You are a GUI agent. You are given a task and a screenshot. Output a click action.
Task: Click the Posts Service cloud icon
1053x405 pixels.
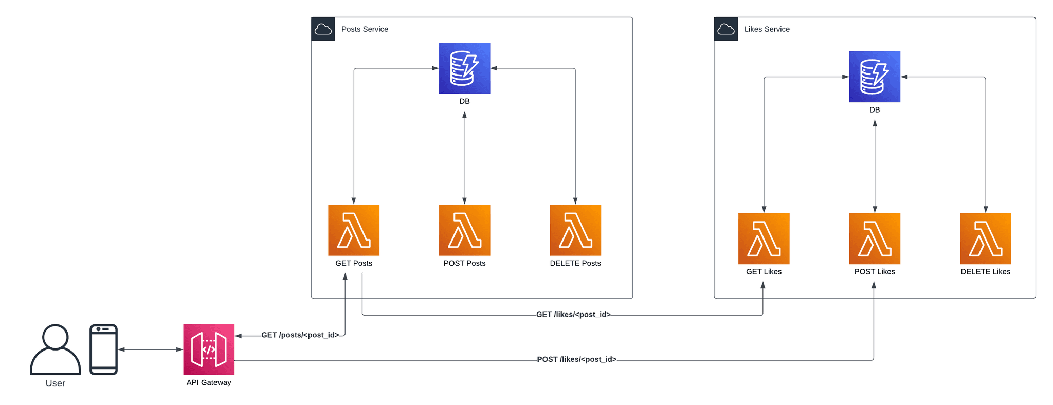(323, 29)
